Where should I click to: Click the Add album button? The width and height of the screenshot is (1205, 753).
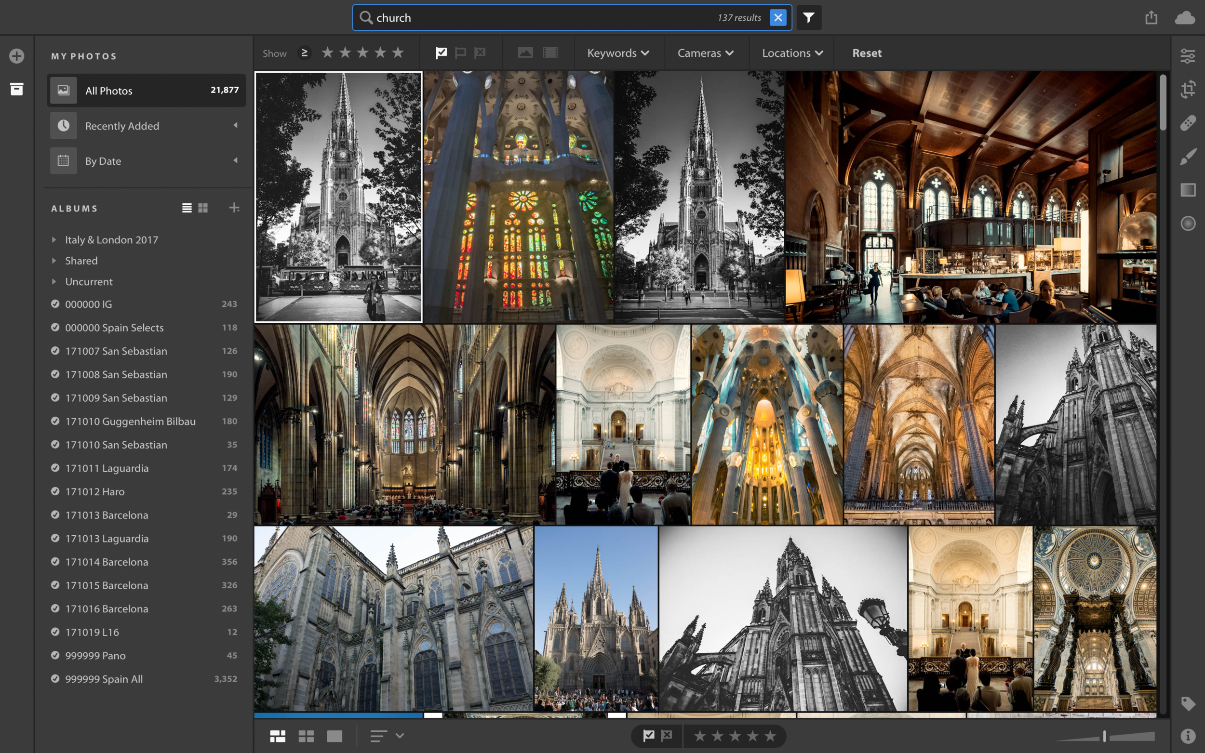click(233, 208)
